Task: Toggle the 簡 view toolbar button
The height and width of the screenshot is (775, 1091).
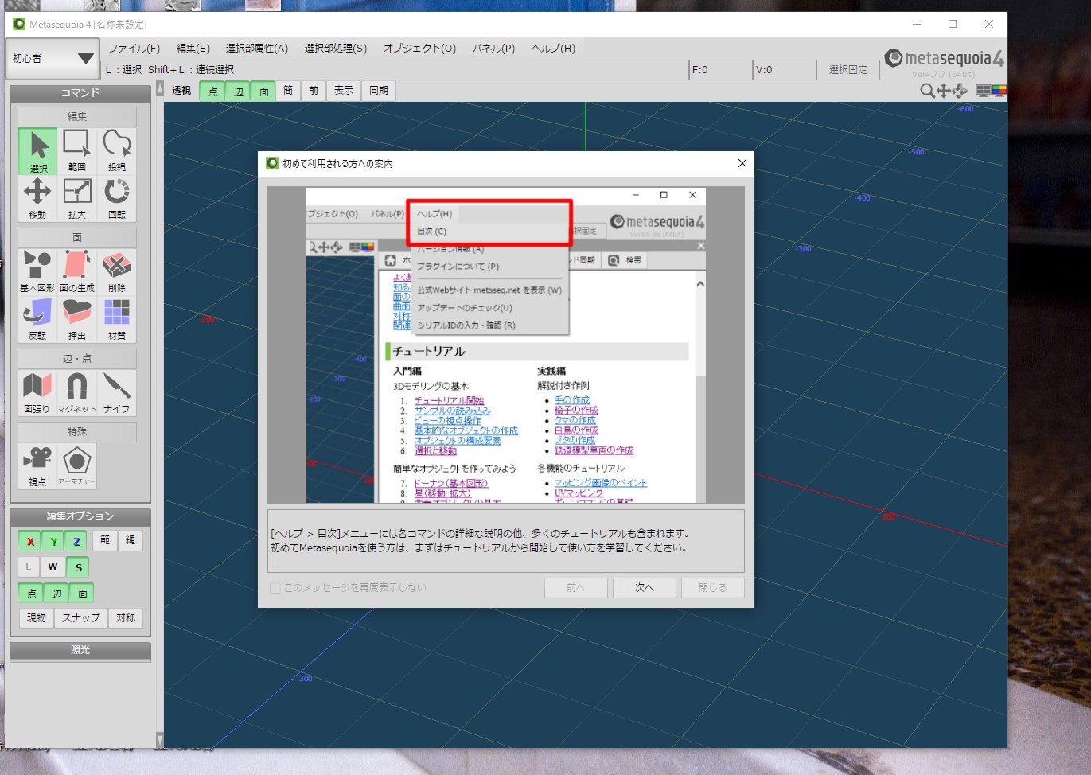Action: click(288, 91)
